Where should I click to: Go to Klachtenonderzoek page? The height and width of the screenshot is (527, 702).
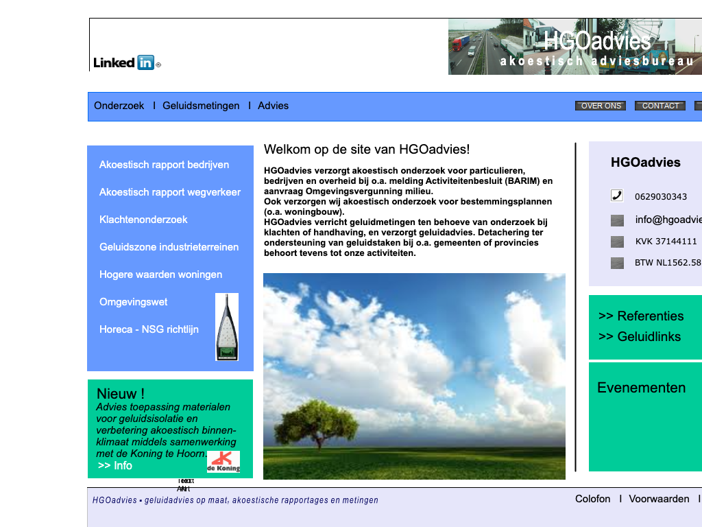pos(143,220)
